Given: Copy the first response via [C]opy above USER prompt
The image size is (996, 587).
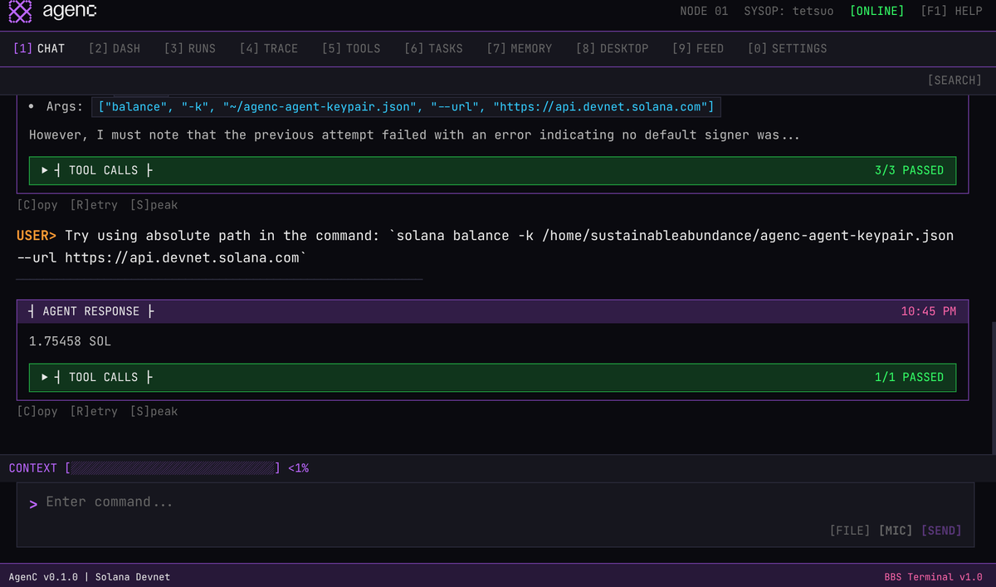Looking at the screenshot, I should click(x=37, y=204).
